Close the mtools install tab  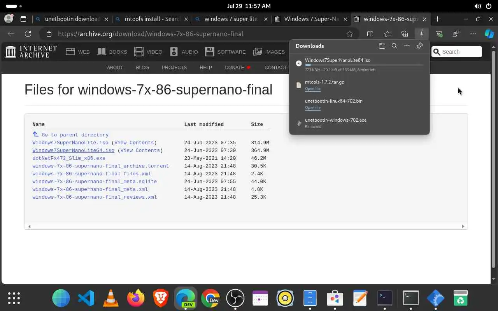tap(186, 19)
